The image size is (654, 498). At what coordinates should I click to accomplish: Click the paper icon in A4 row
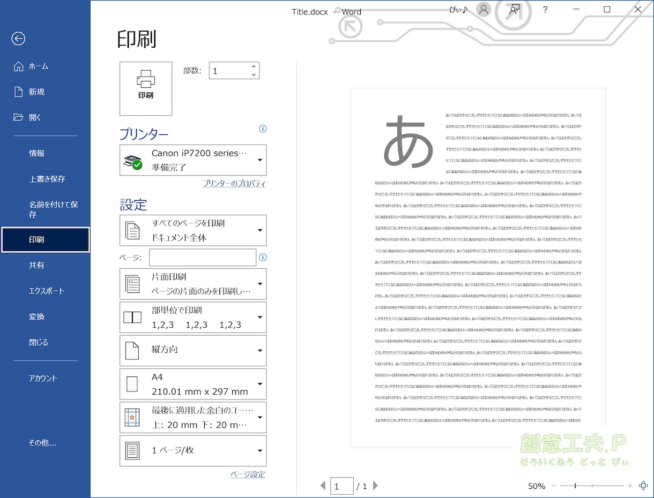tap(132, 384)
